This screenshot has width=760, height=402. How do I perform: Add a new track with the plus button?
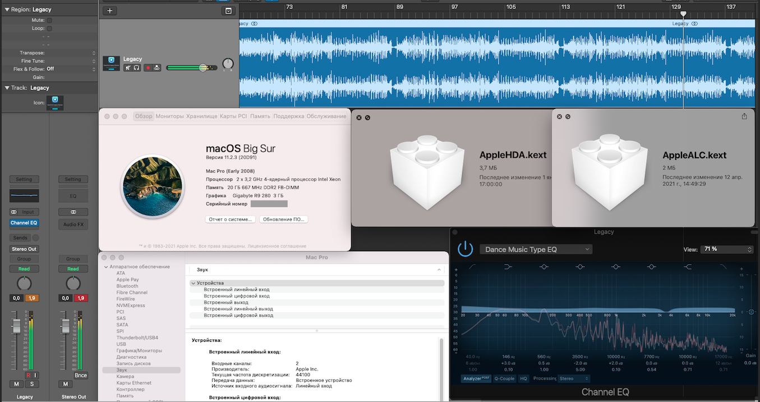click(x=109, y=11)
